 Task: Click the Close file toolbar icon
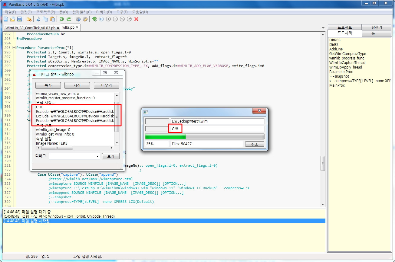tap(29, 19)
